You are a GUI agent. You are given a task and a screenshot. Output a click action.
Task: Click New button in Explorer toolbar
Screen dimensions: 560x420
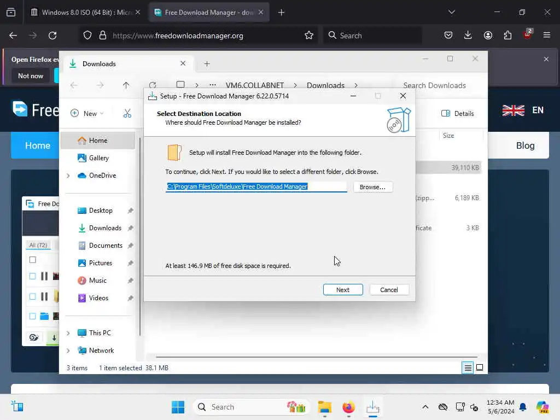point(87,114)
